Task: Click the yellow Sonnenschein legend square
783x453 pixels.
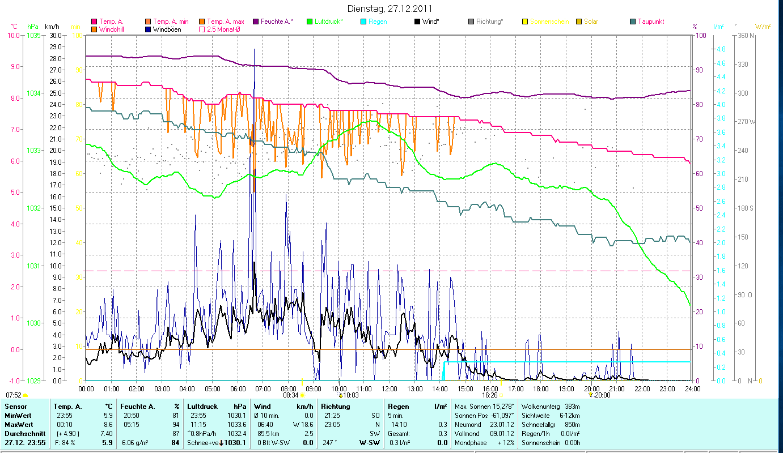Action: click(x=525, y=22)
